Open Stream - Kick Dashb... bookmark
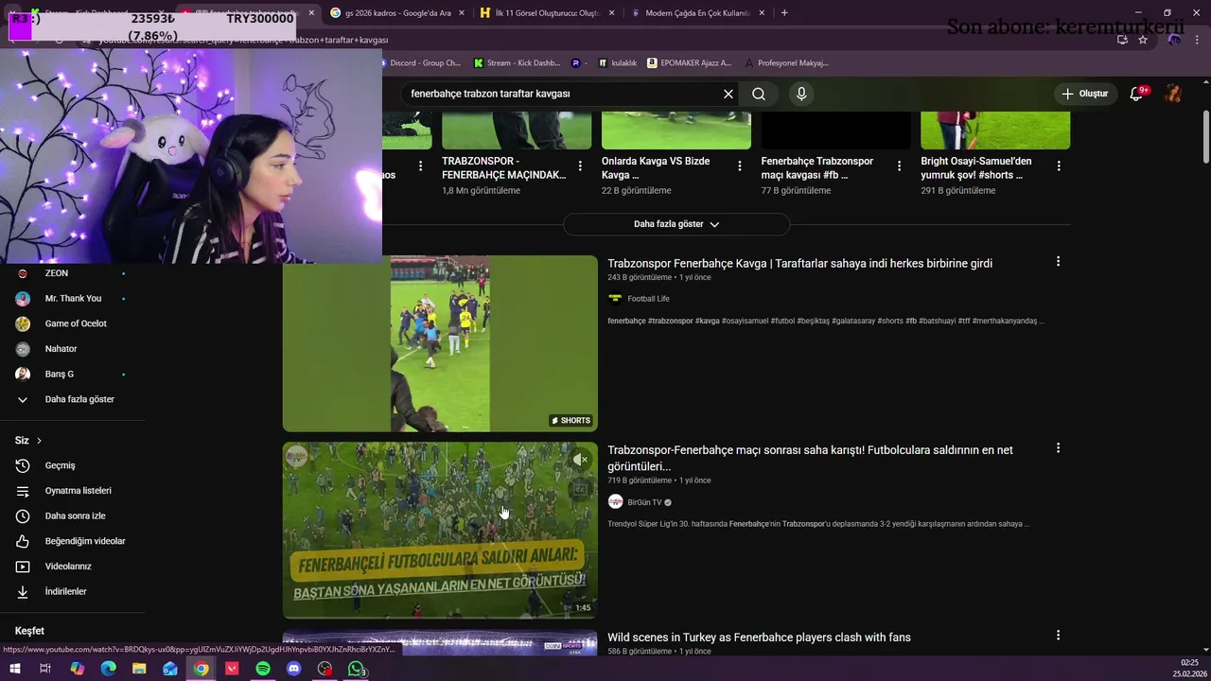This screenshot has height=681, width=1211. 518,63
